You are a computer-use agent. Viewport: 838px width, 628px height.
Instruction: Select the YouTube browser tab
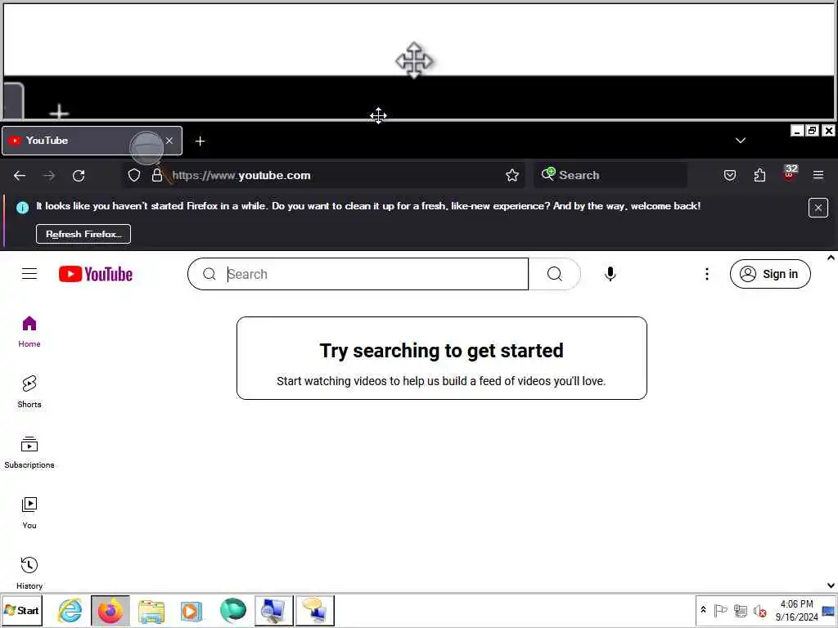(92, 141)
